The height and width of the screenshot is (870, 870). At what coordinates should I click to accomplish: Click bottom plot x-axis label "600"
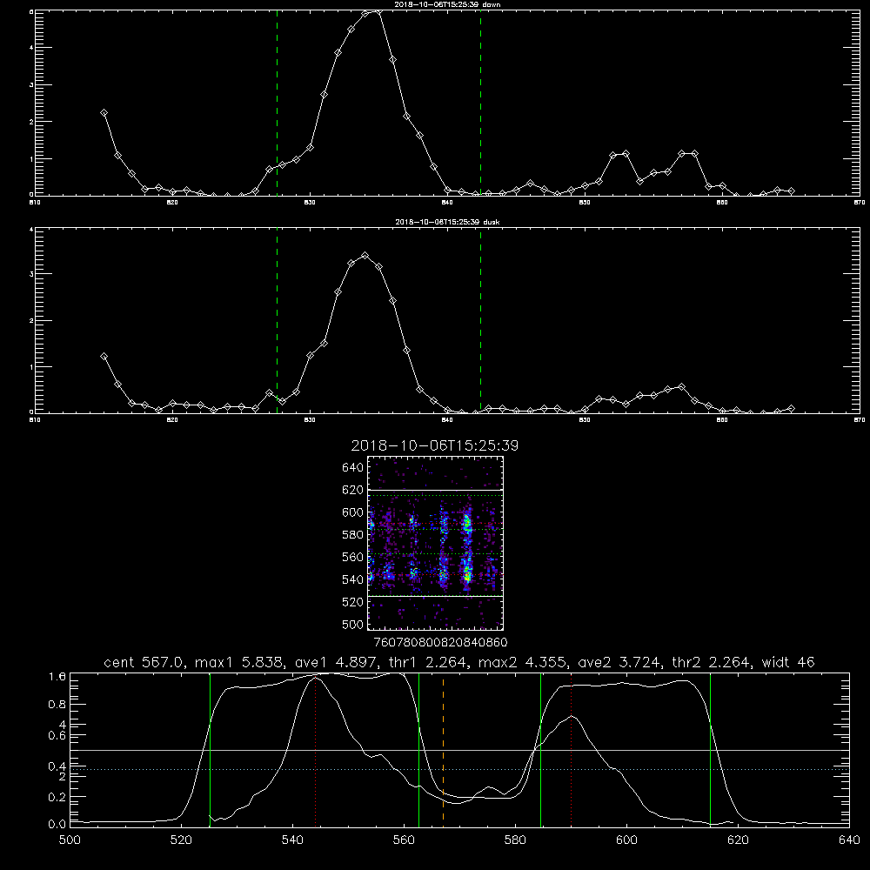click(626, 840)
